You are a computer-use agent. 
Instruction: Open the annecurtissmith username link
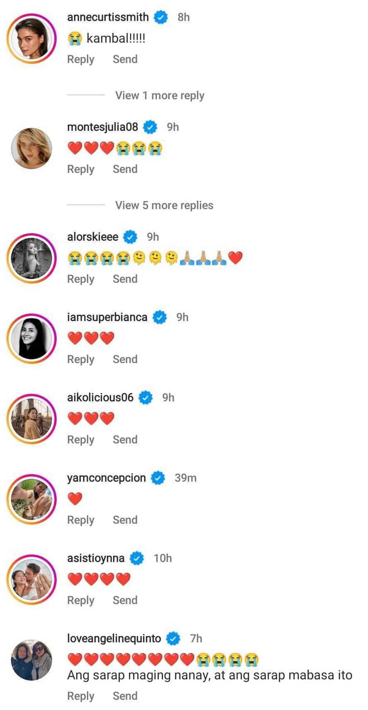coord(108,17)
